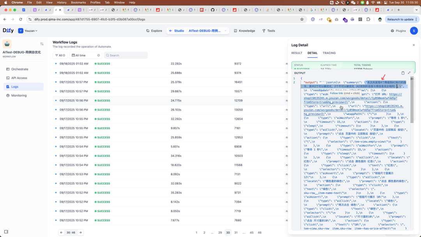Click the address bar URL
The height and width of the screenshot is (237, 421).
[90, 19]
